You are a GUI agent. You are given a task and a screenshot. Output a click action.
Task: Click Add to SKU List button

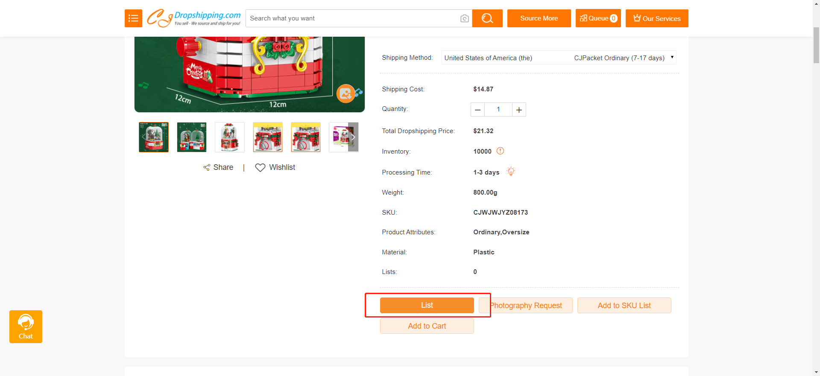[624, 306]
